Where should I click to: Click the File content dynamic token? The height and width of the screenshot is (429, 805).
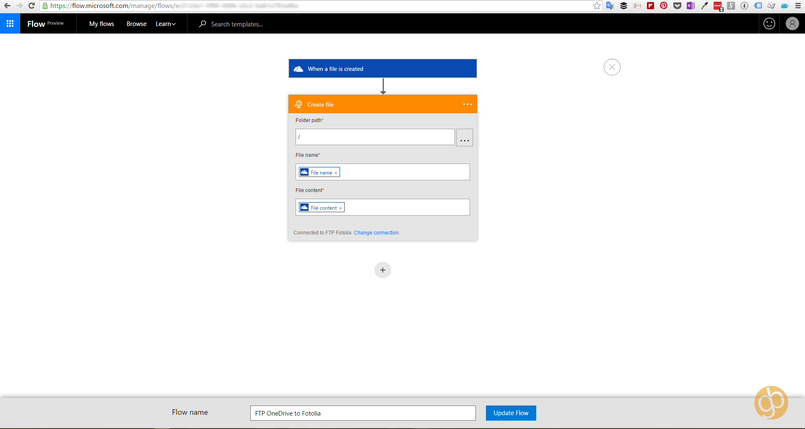[321, 208]
